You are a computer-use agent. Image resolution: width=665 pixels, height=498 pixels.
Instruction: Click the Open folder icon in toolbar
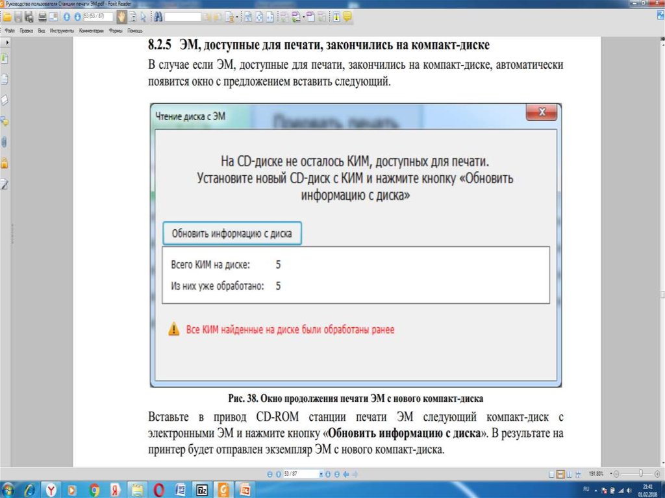pyautogui.click(x=7, y=16)
